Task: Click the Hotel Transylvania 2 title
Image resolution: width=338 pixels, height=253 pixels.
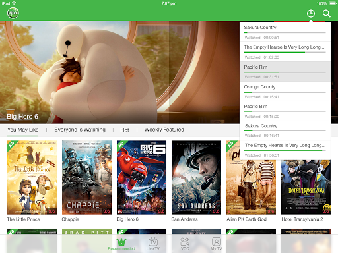Action: click(x=302, y=219)
